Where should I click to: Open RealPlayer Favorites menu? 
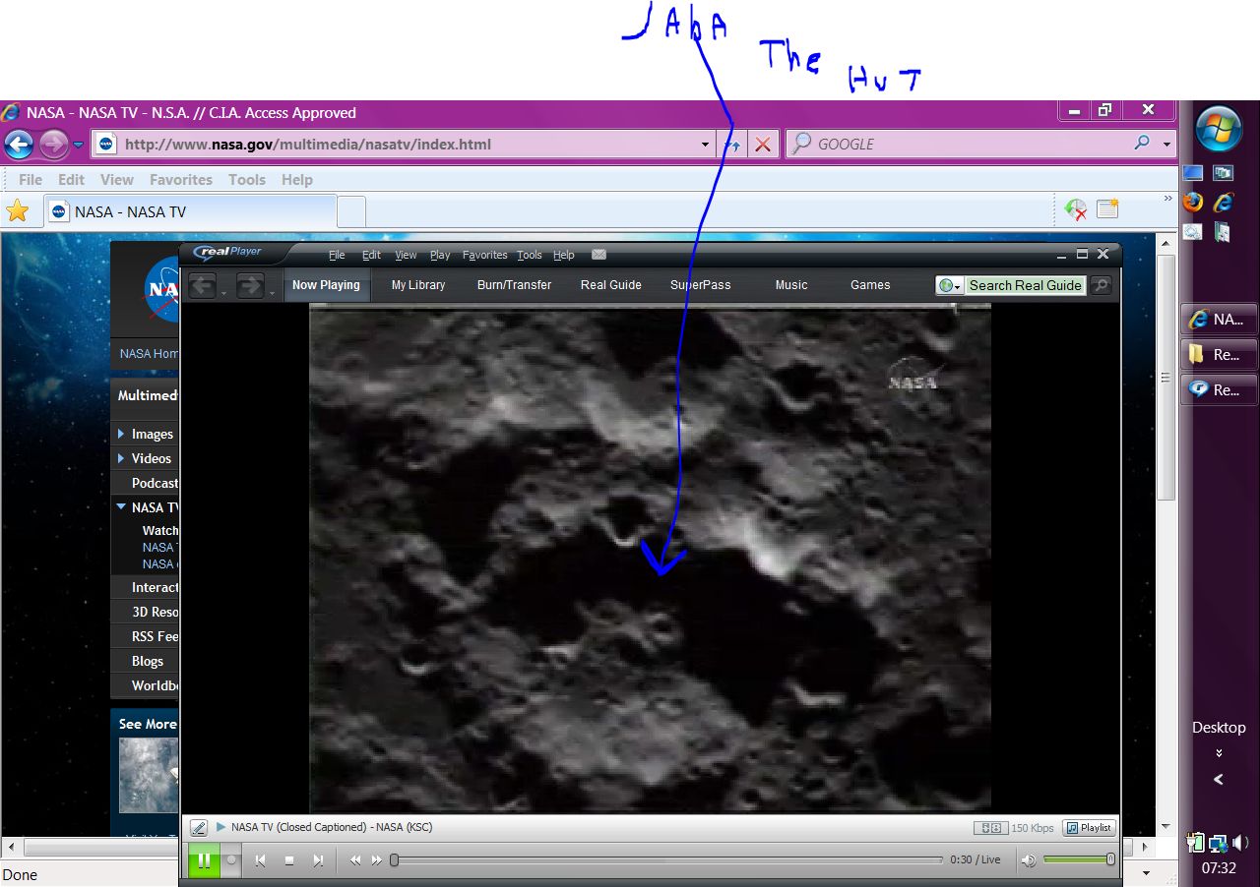485,255
